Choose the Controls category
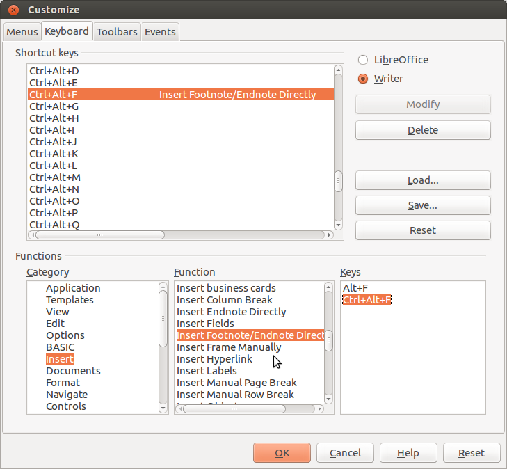Image resolution: width=507 pixels, height=469 pixels. (x=66, y=406)
